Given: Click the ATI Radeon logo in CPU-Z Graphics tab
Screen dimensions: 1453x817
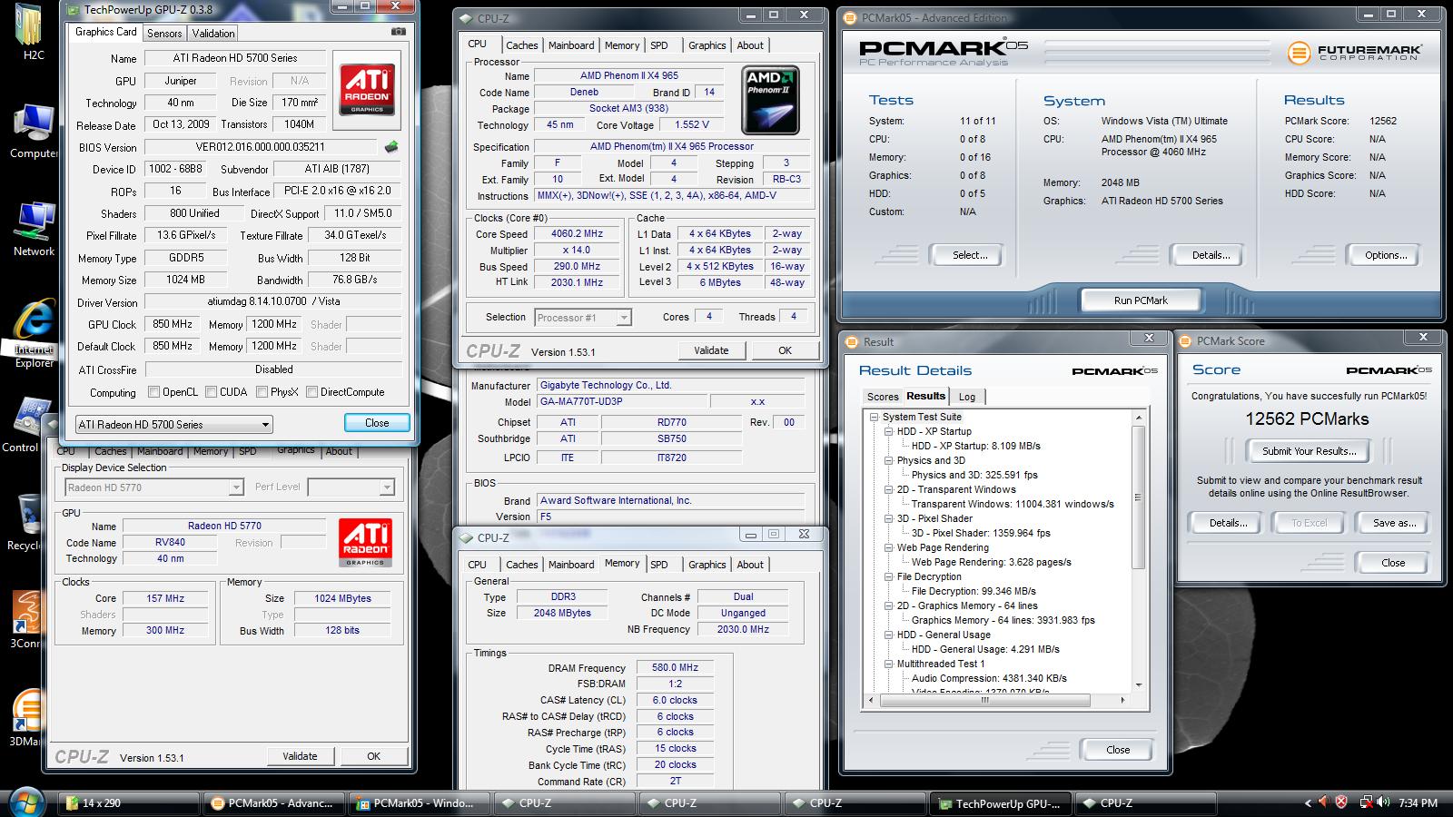Looking at the screenshot, I should [365, 542].
